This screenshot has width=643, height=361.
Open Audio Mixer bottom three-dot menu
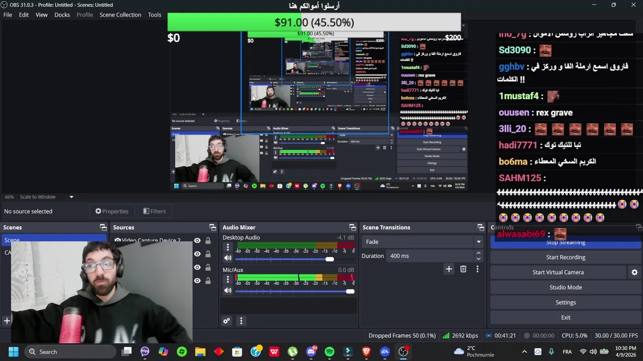click(241, 321)
